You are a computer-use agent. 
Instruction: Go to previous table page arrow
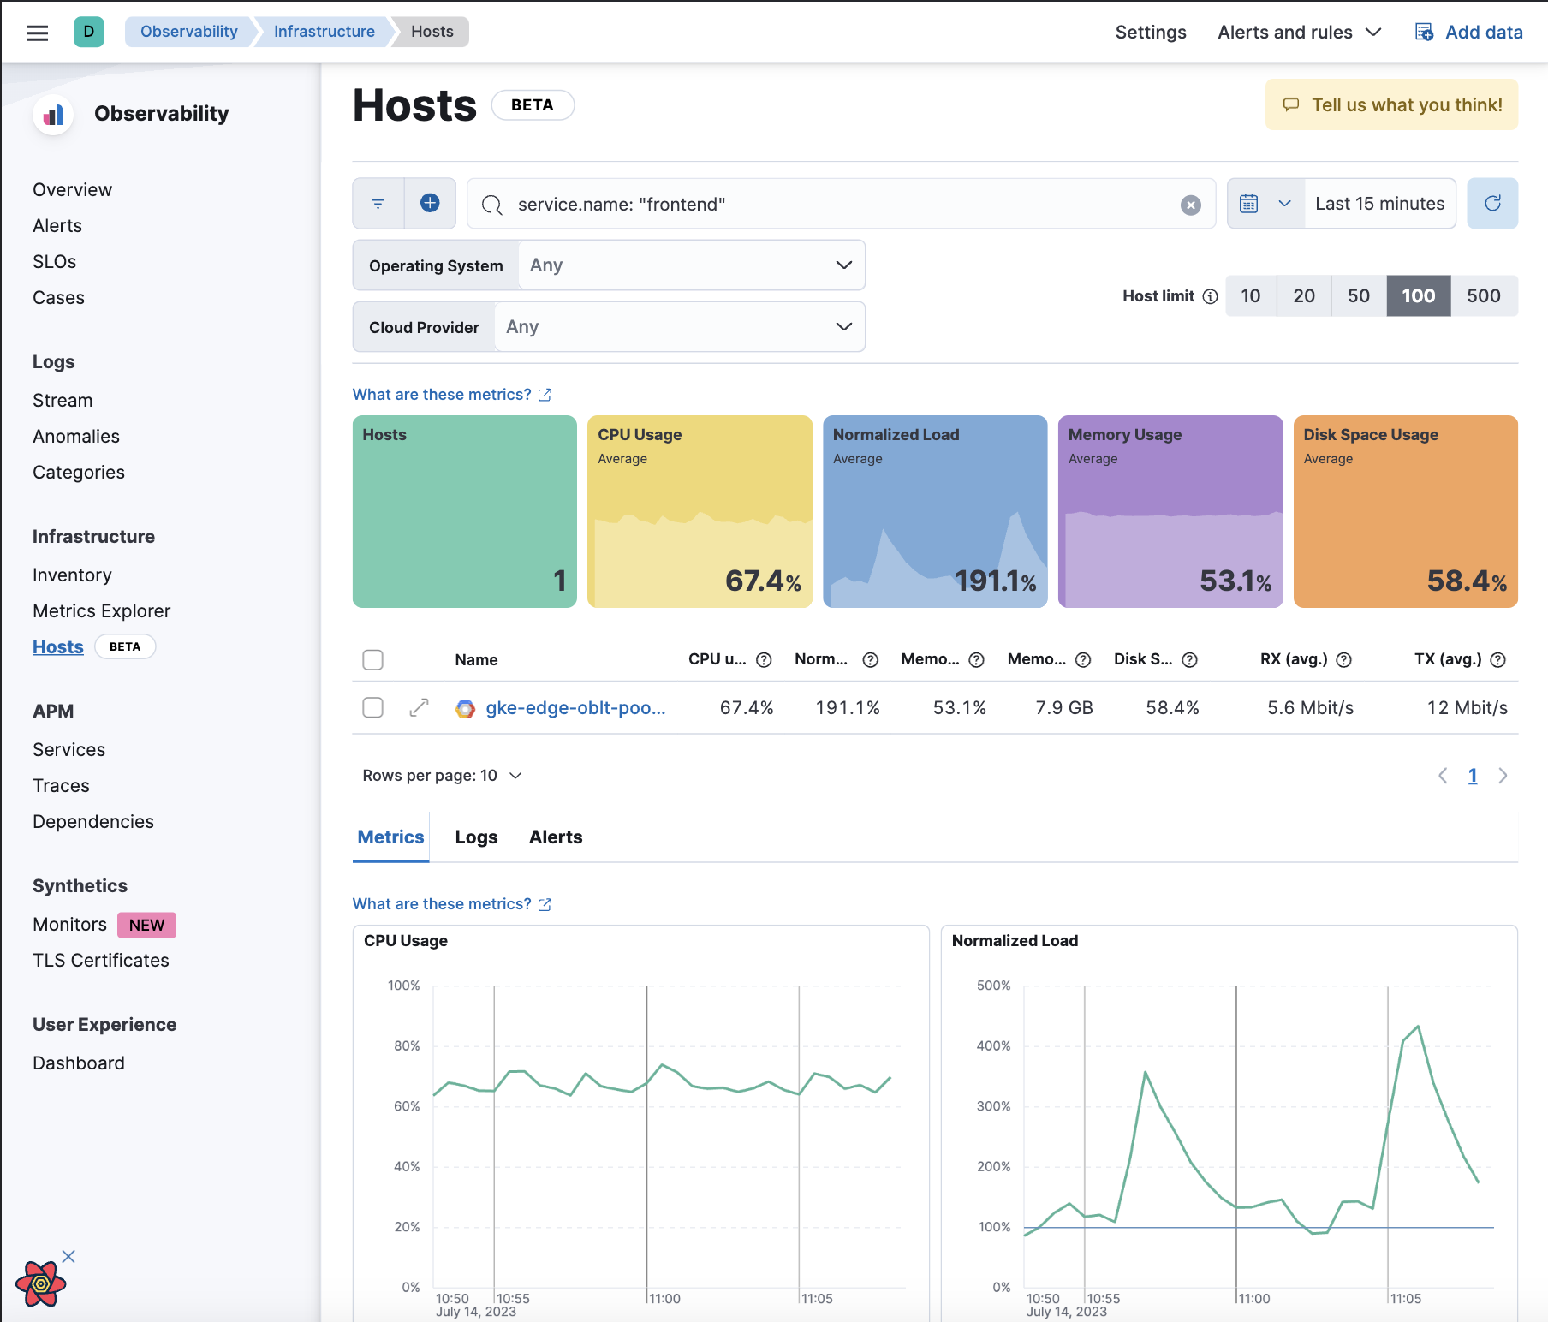click(x=1443, y=776)
